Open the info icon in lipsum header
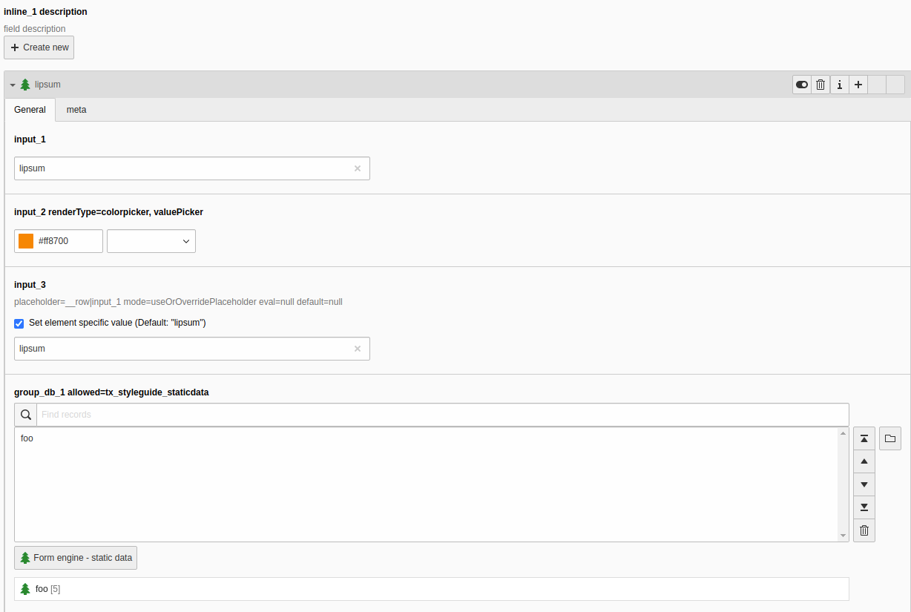This screenshot has height=612, width=911. tap(839, 85)
